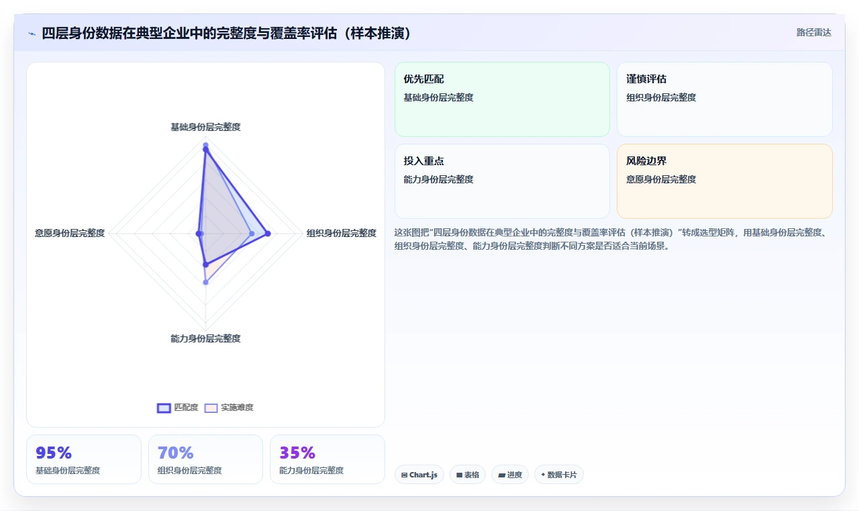
Task: Click the 实施难度 data point on 能力身份层 axis
Action: click(205, 283)
